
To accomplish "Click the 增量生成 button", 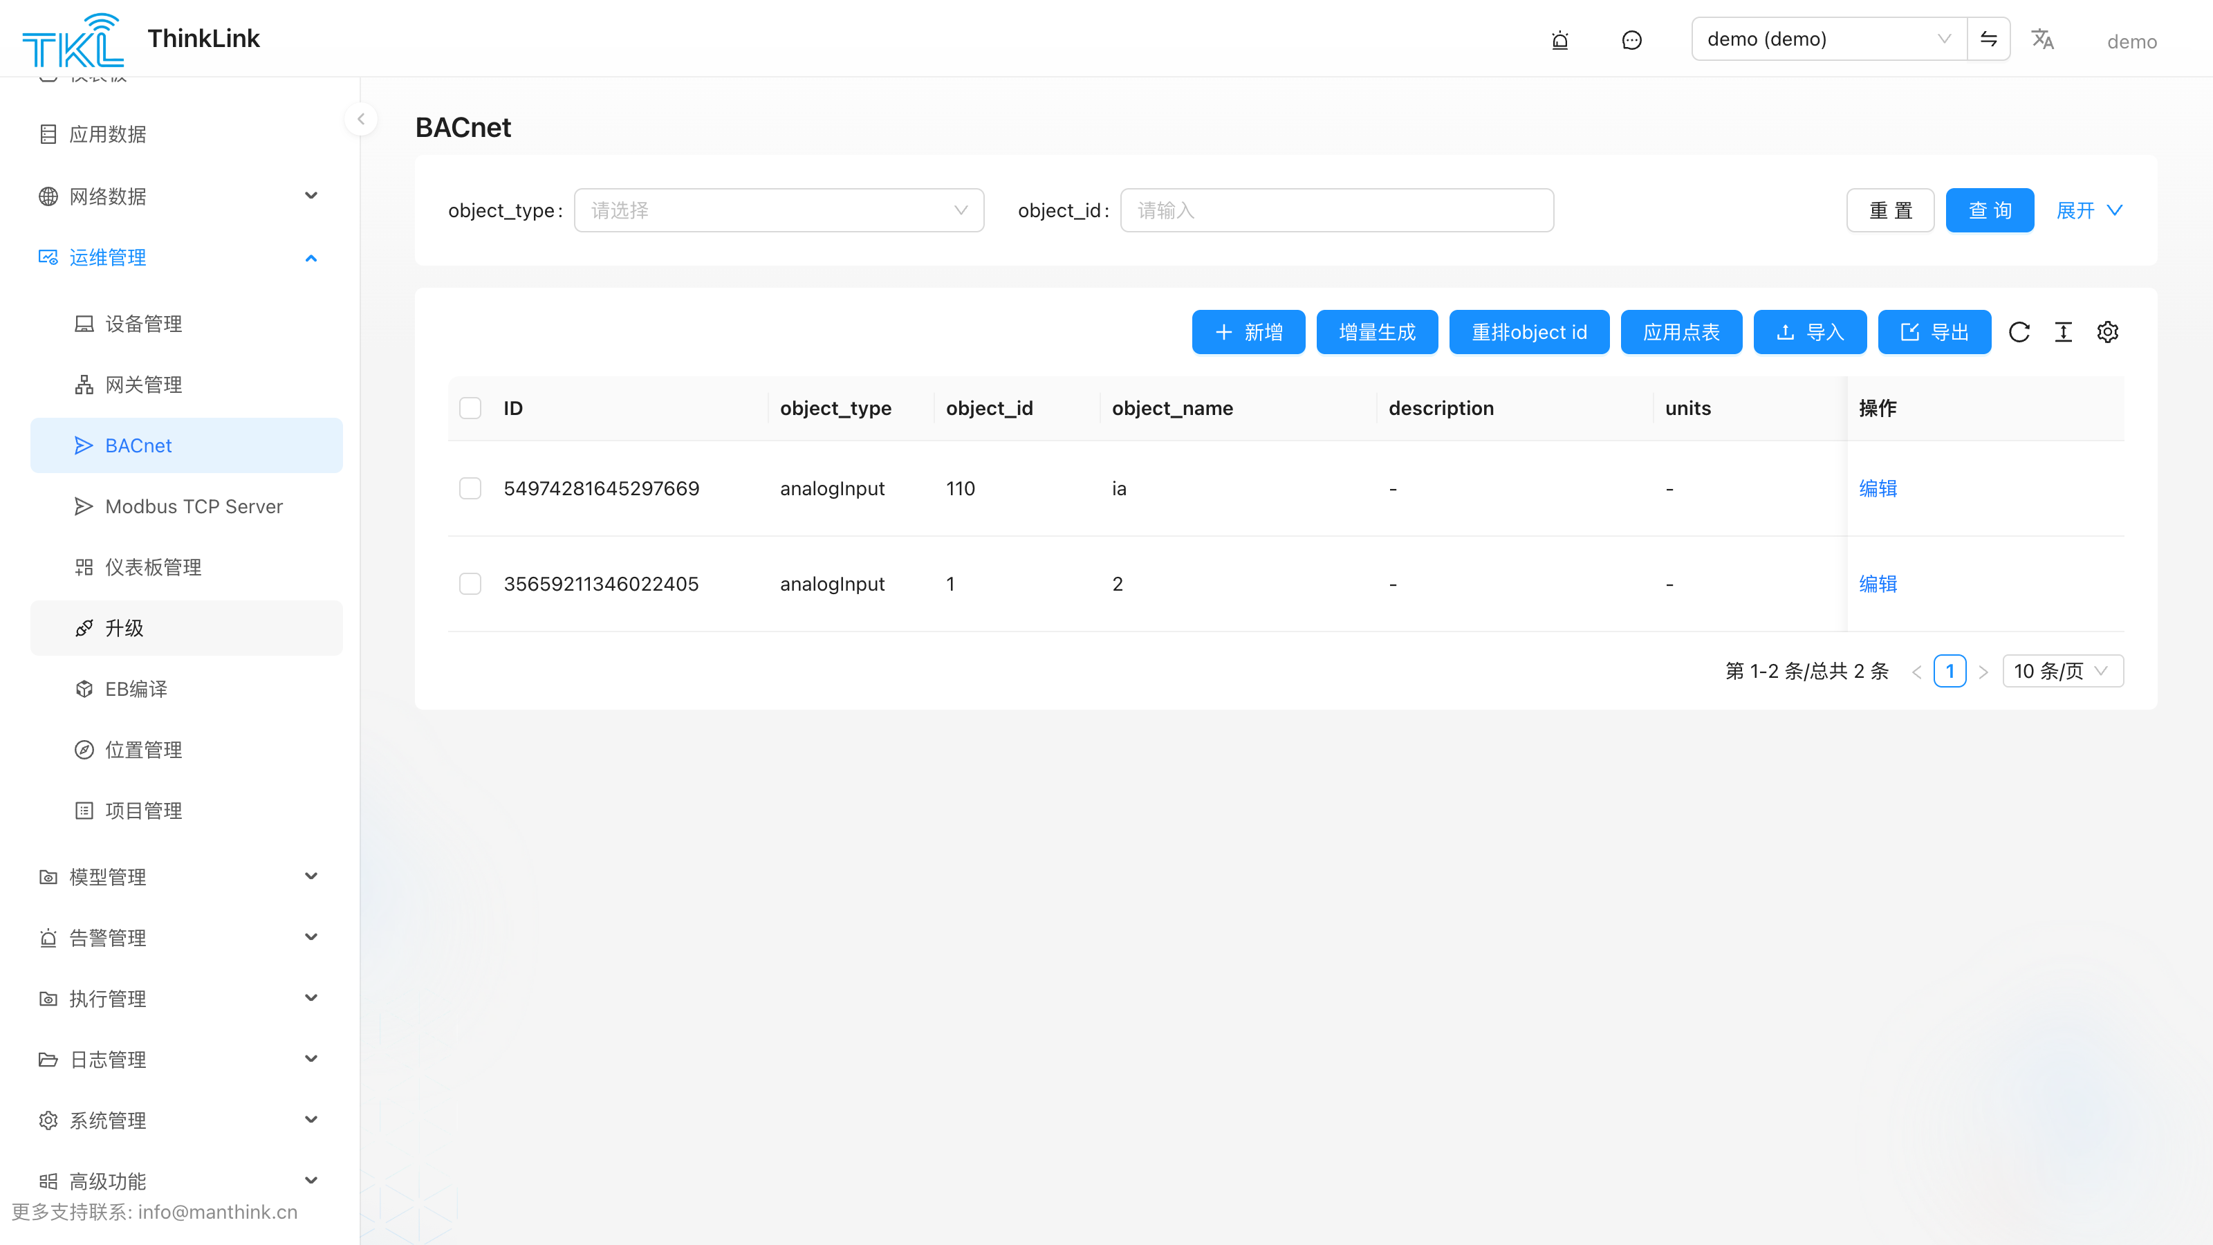I will tap(1377, 332).
